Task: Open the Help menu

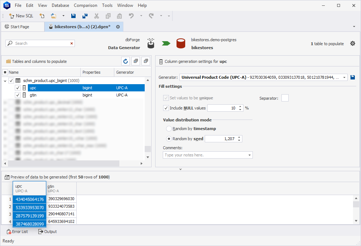Action: click(142, 5)
